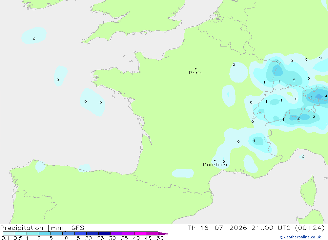328x240 pixels.
Task: Pick the 2–5 mm legend color swatch
Action: [45, 233]
